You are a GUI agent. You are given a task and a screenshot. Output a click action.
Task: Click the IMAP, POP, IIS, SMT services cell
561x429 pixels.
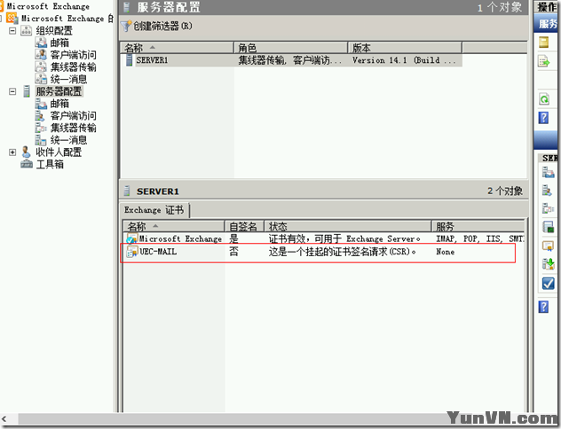pyautogui.click(x=480, y=238)
